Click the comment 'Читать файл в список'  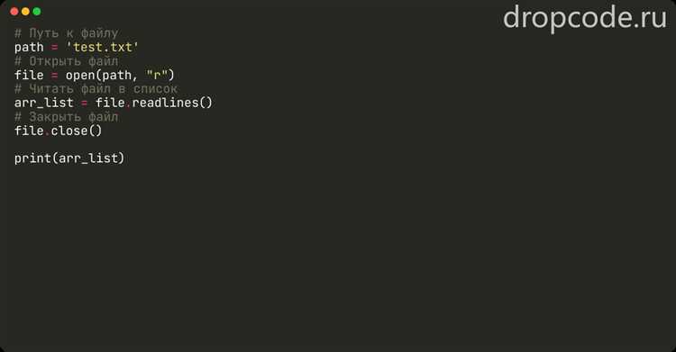(x=96, y=89)
